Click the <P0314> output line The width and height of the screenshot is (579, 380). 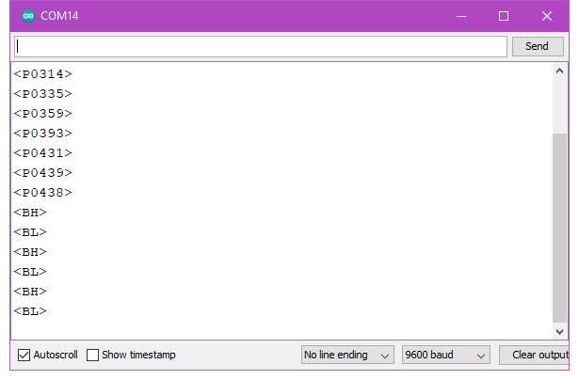point(43,73)
